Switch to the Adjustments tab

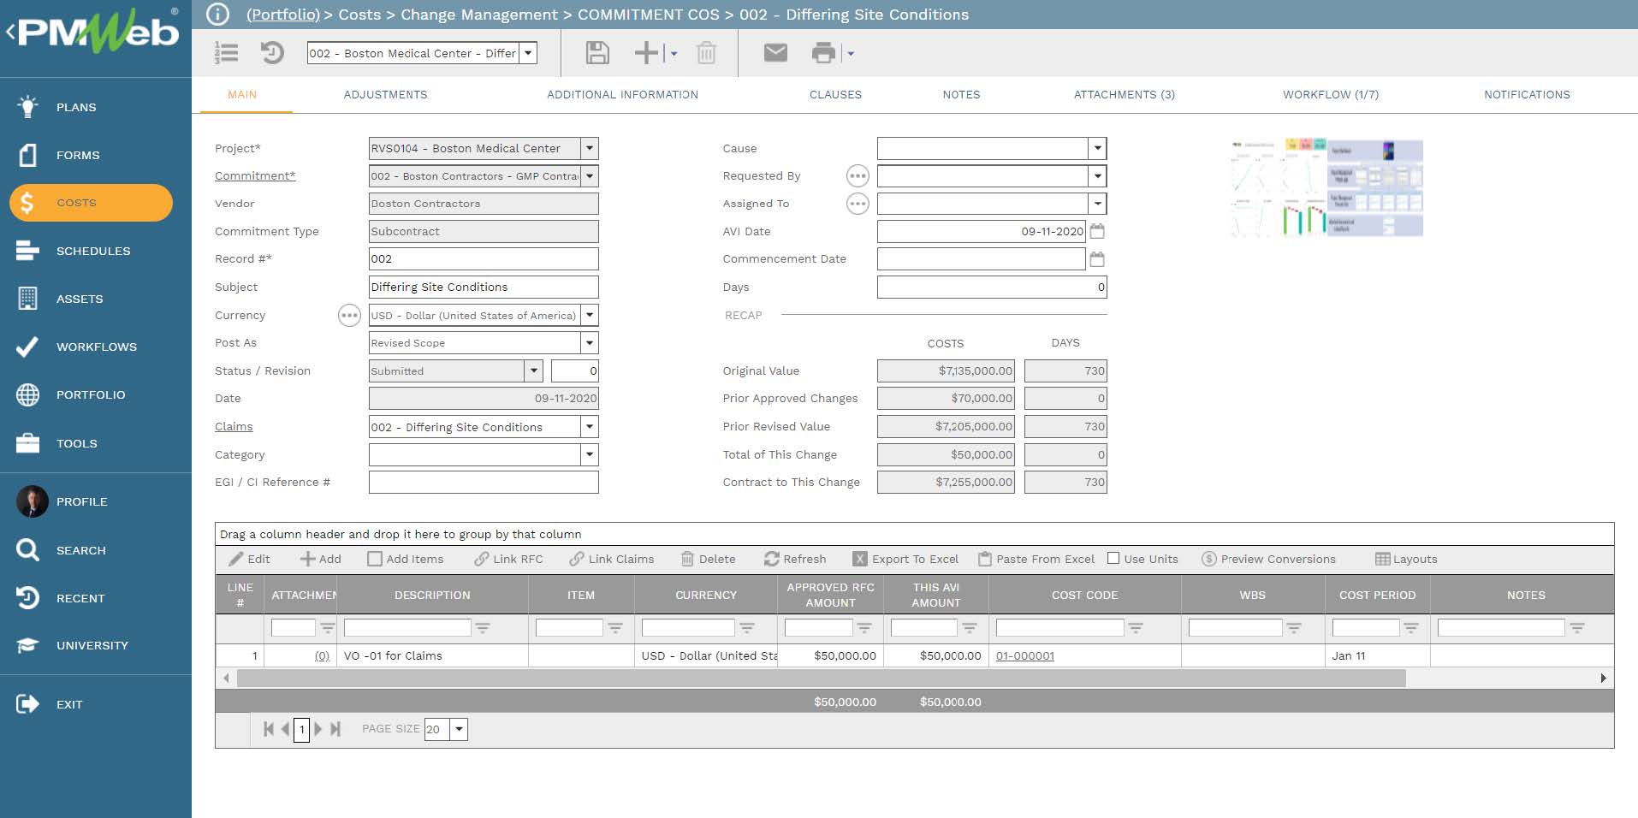click(385, 95)
